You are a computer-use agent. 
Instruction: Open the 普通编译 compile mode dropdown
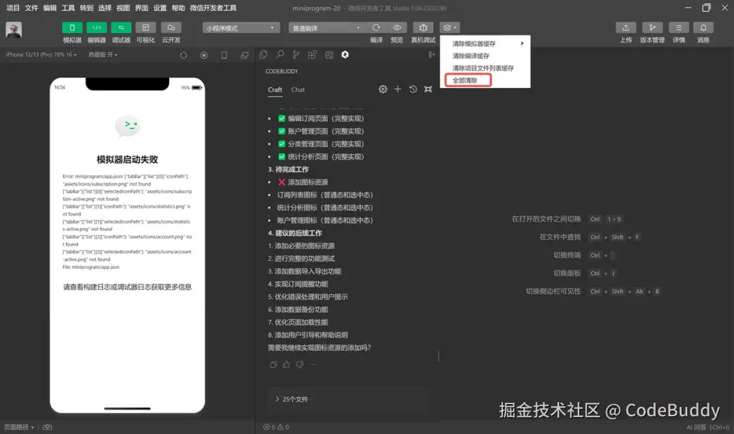point(326,28)
